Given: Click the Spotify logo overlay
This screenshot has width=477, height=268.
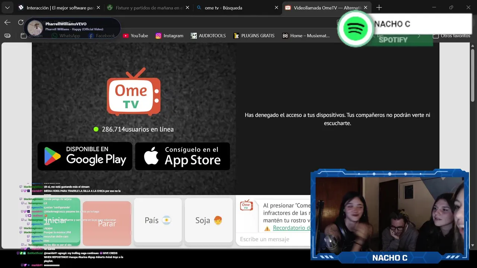Looking at the screenshot, I should (x=355, y=28).
